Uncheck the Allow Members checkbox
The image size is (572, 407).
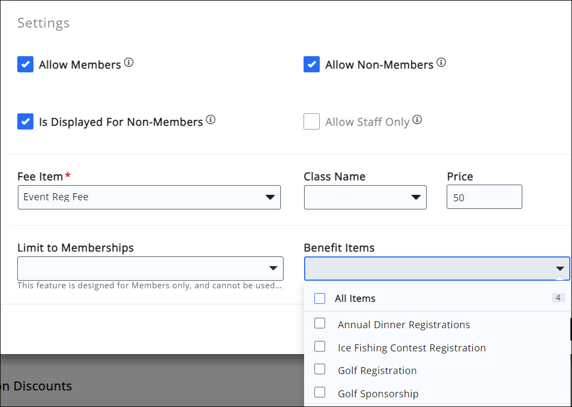(x=25, y=65)
